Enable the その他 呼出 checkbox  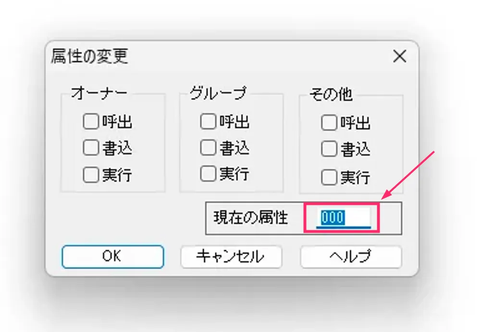pos(329,123)
